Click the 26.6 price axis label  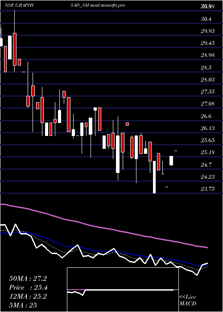click(x=206, y=116)
